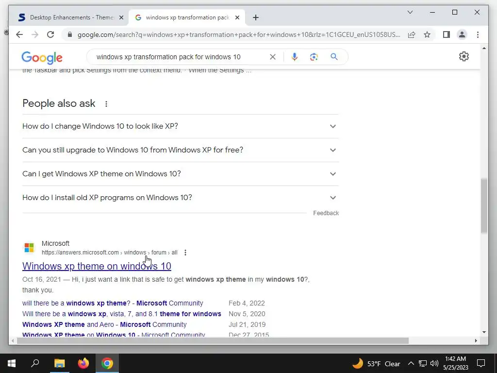Share this page from the address bar
Screen dimensions: 497x373
[412, 34]
